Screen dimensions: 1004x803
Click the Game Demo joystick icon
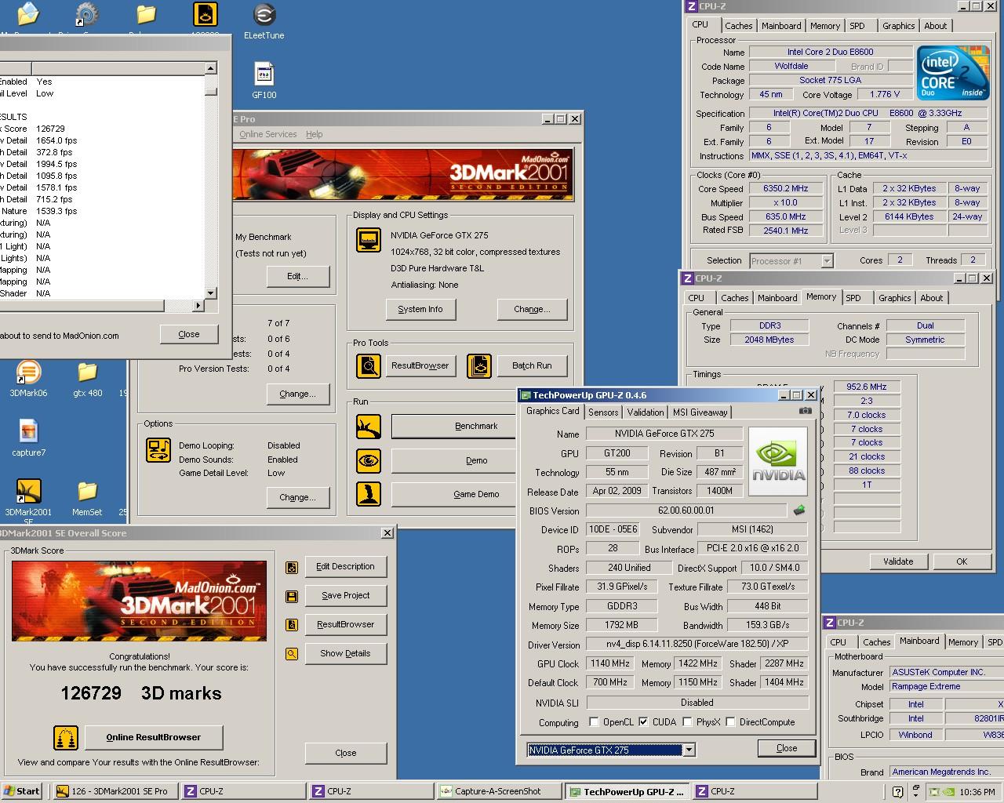(369, 495)
